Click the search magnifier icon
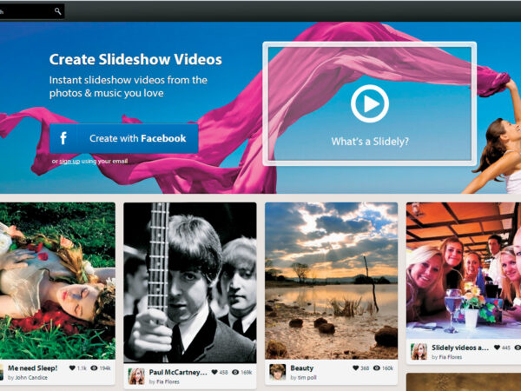Viewport: 521px width, 391px height. coord(58,11)
